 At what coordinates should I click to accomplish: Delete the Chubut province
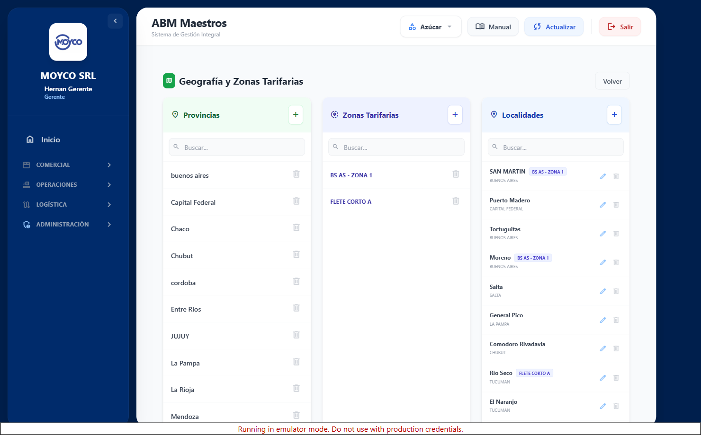(297, 254)
